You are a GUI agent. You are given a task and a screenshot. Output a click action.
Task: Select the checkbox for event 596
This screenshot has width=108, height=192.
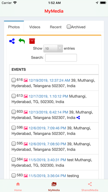tap(13, 128)
